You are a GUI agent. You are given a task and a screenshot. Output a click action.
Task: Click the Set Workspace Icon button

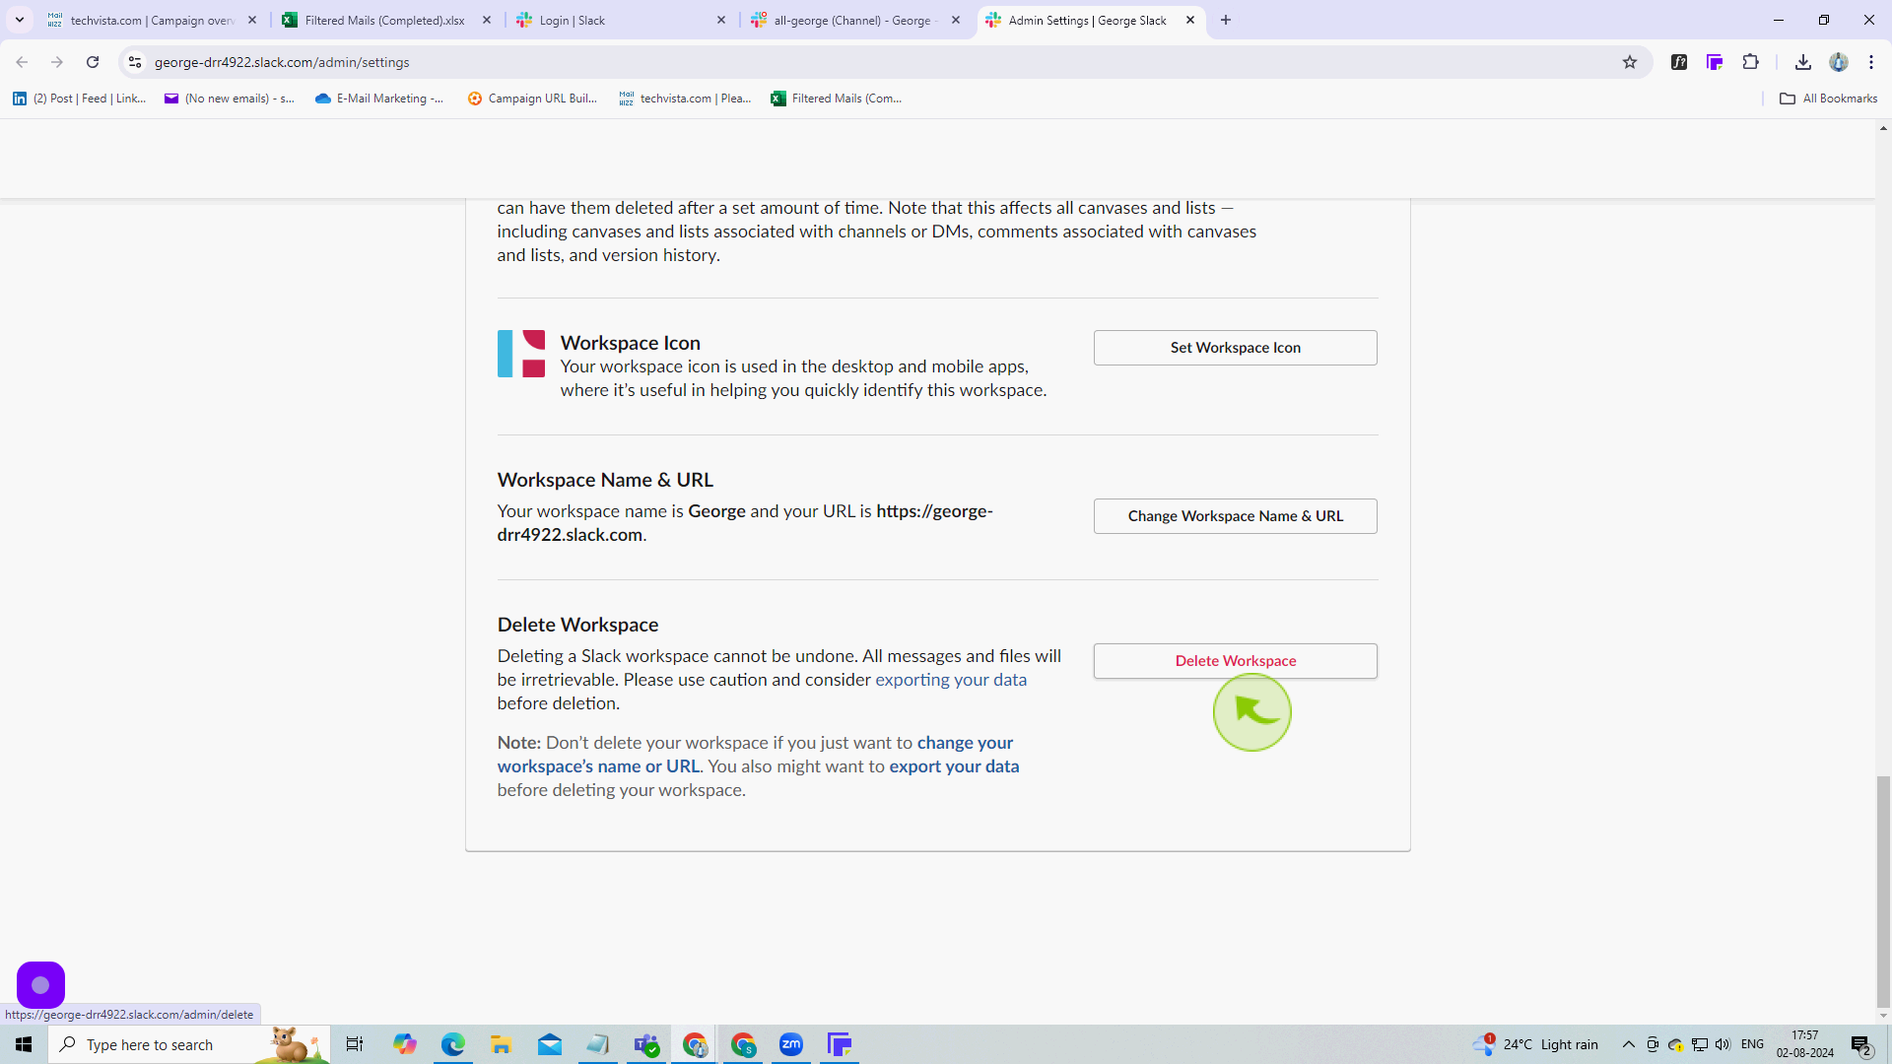coord(1235,348)
